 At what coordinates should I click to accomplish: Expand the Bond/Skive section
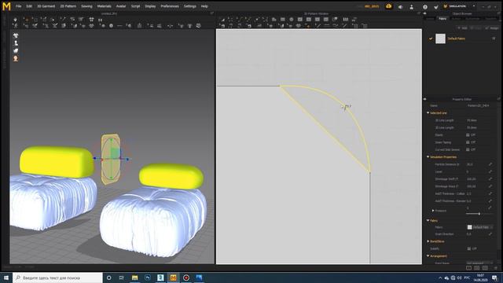tap(428, 241)
